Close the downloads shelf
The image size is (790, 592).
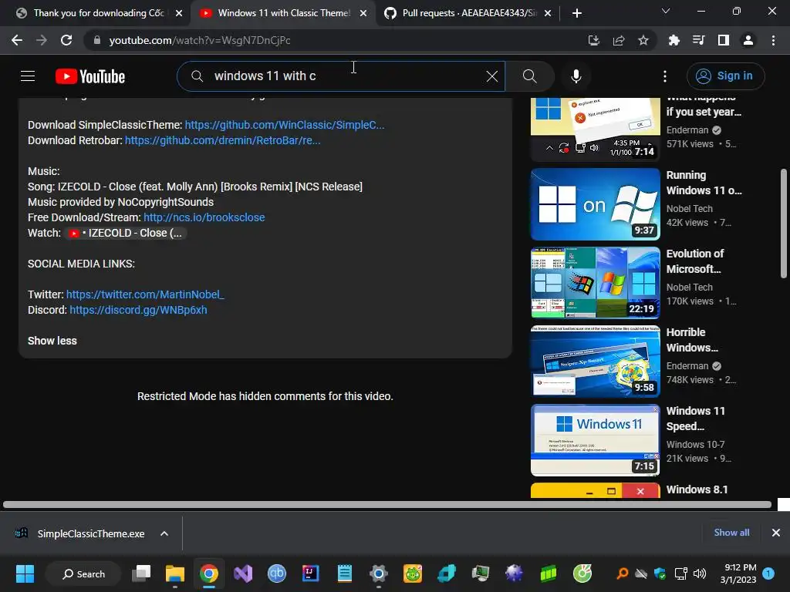(x=776, y=533)
